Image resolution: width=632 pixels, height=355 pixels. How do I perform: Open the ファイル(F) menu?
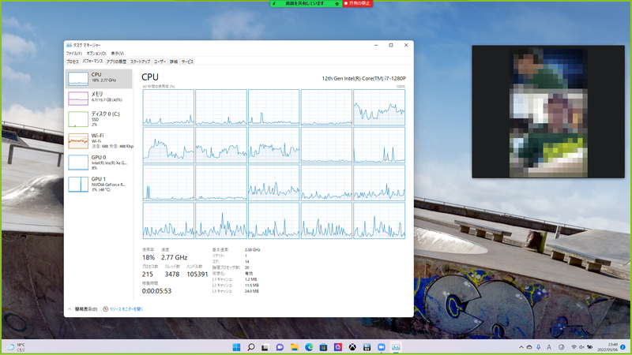[73, 53]
